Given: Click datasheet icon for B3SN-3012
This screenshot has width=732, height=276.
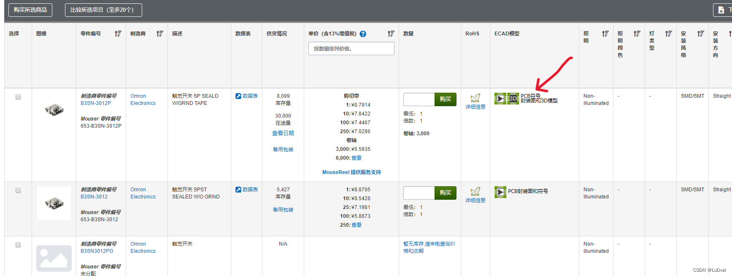Looking at the screenshot, I should click(238, 190).
